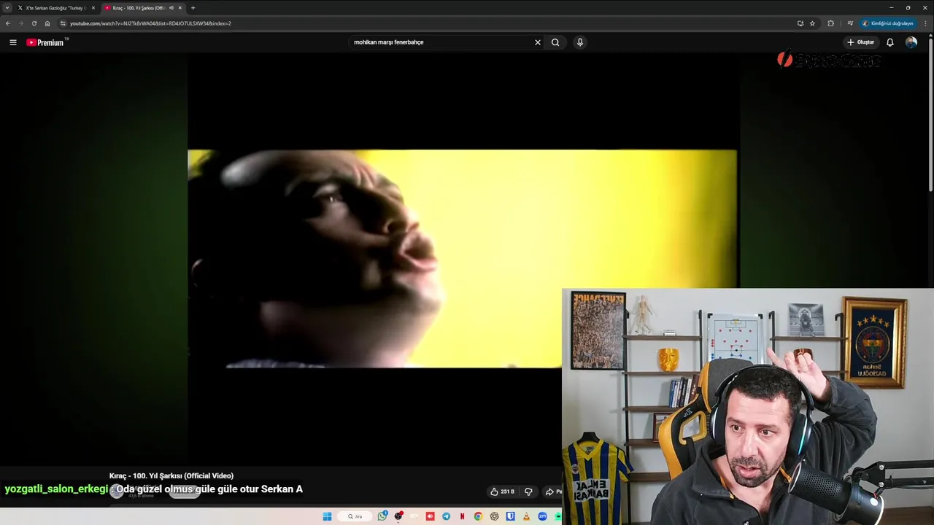Dislike the Kıraç video
The image size is (934, 525).
[x=529, y=491]
